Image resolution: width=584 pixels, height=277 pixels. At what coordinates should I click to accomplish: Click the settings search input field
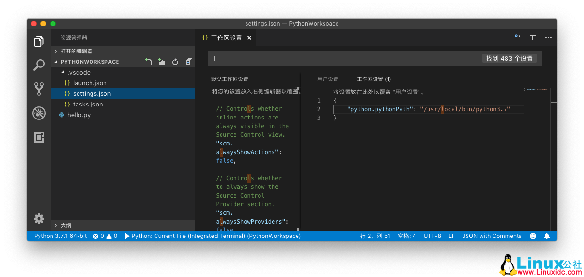click(345, 58)
